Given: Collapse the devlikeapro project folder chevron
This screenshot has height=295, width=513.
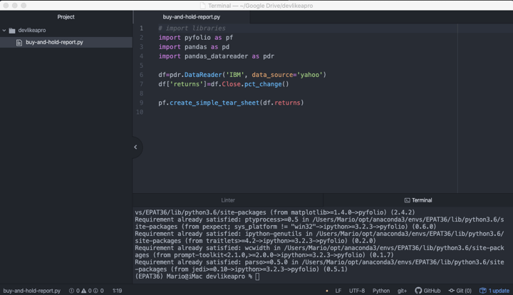Looking at the screenshot, I should pos(4,31).
